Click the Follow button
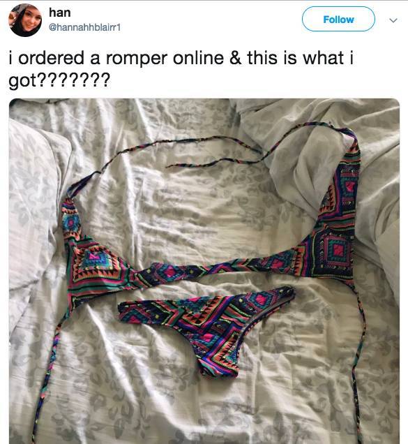The width and height of the screenshot is (408, 444). (338, 20)
